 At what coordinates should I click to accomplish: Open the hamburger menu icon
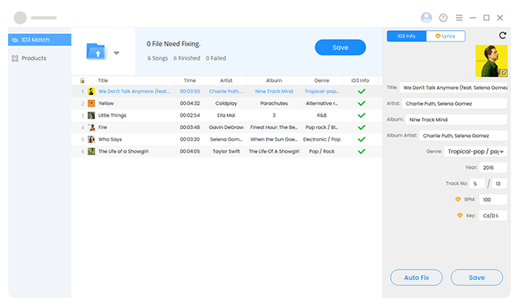(459, 18)
